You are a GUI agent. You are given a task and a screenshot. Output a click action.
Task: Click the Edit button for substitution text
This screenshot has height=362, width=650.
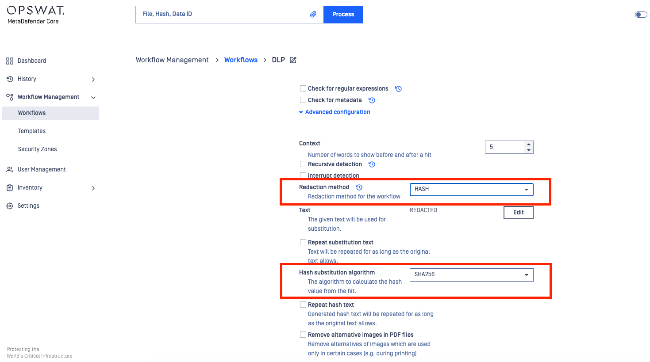518,213
